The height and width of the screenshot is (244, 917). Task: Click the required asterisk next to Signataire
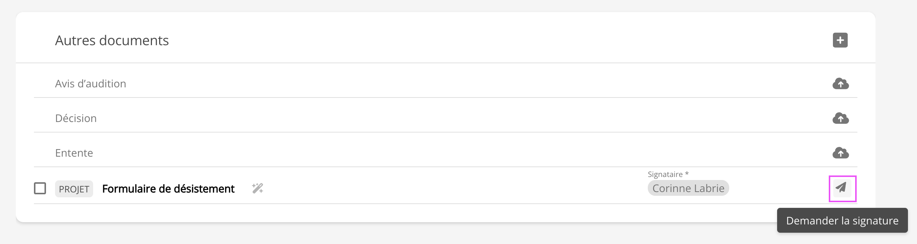(687, 174)
